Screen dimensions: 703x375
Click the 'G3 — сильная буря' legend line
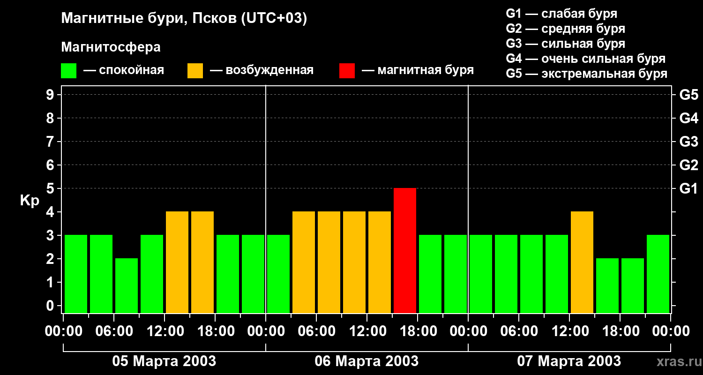[565, 44]
